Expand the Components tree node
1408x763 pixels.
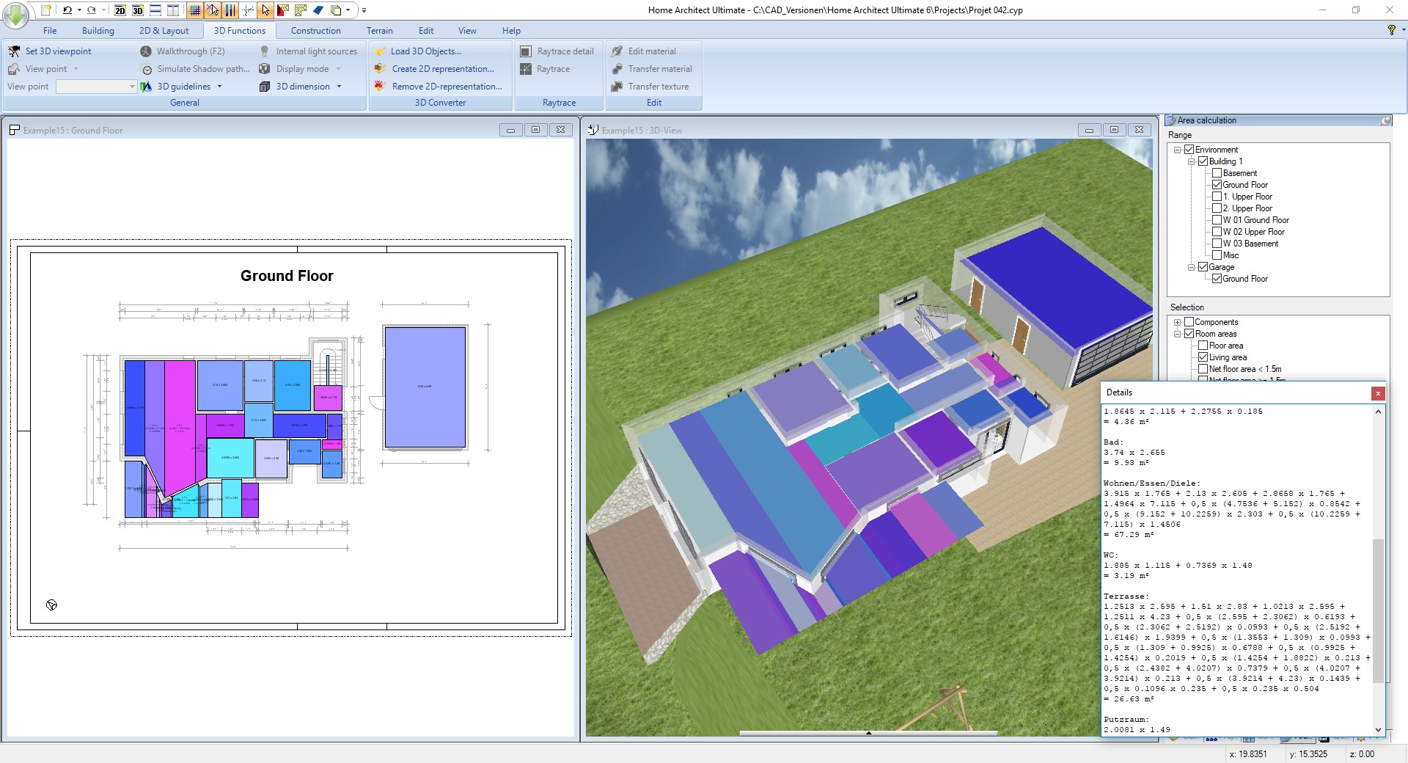[1178, 322]
